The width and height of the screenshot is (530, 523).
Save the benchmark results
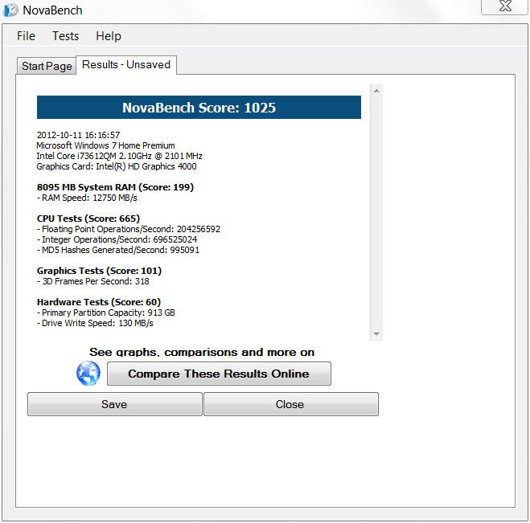click(114, 404)
